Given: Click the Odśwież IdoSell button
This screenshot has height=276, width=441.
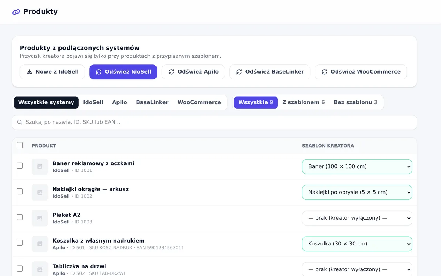Looking at the screenshot, I should (x=123, y=72).
